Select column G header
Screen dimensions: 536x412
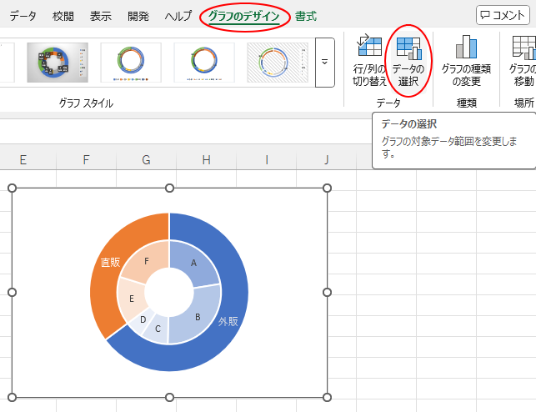(147, 159)
